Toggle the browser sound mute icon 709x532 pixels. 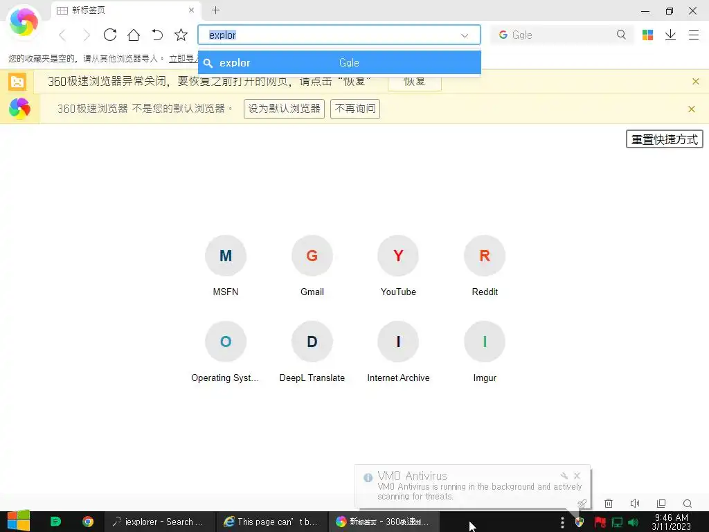(x=635, y=503)
